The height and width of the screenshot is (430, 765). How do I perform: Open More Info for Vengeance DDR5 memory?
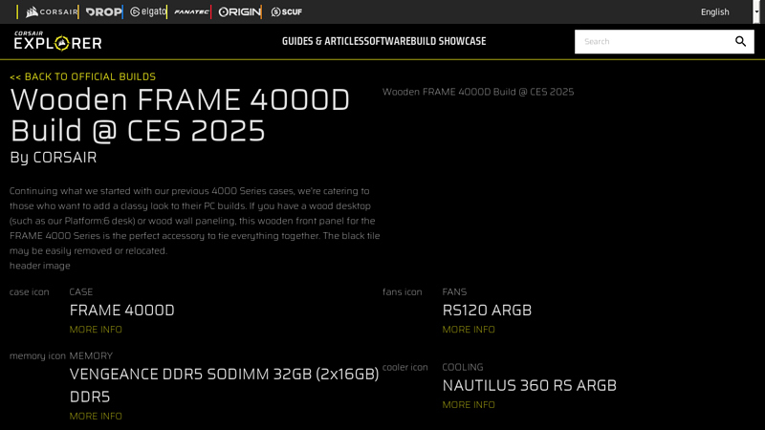click(x=96, y=416)
